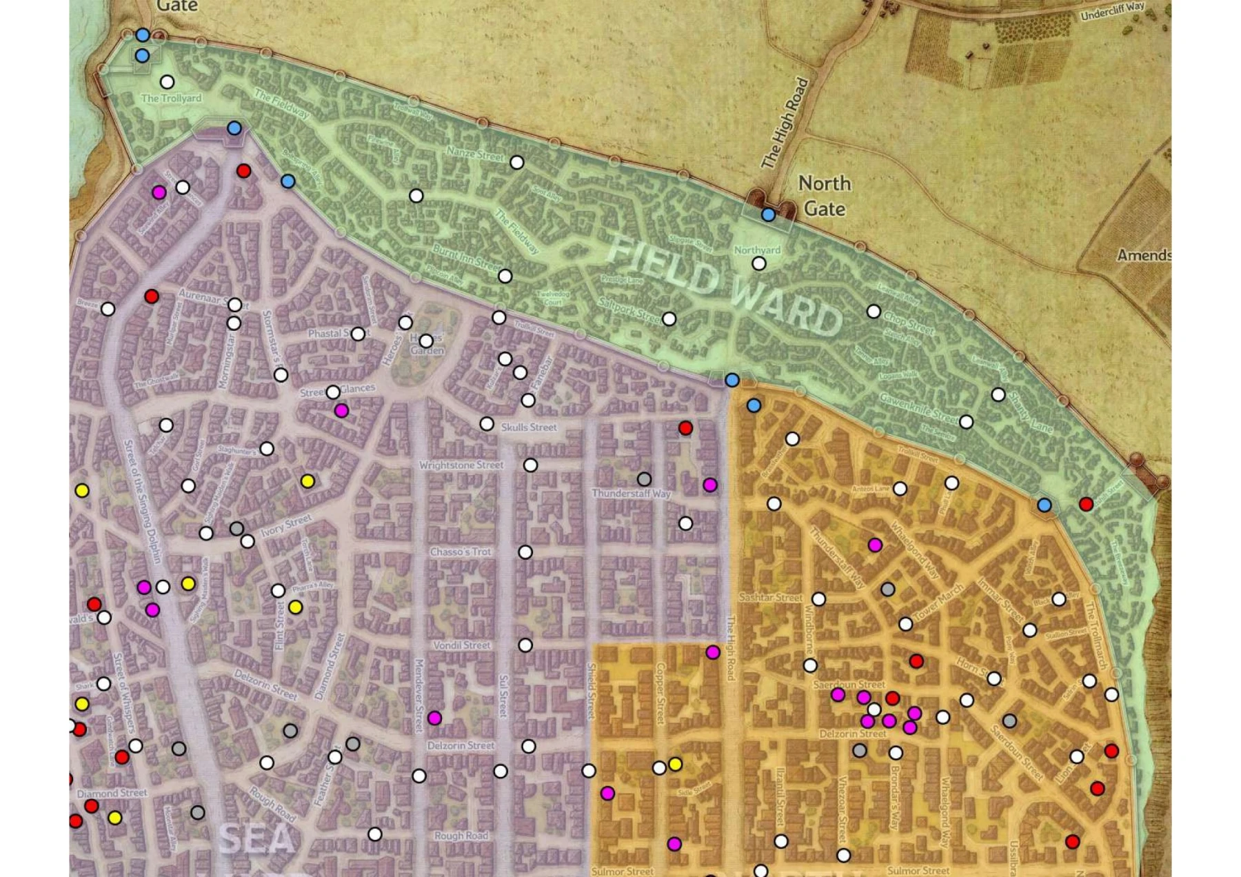Open white marker at Tower March start
The height and width of the screenshot is (877, 1241).
click(x=906, y=624)
